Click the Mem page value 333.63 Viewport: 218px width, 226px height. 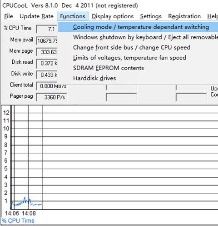47,52
